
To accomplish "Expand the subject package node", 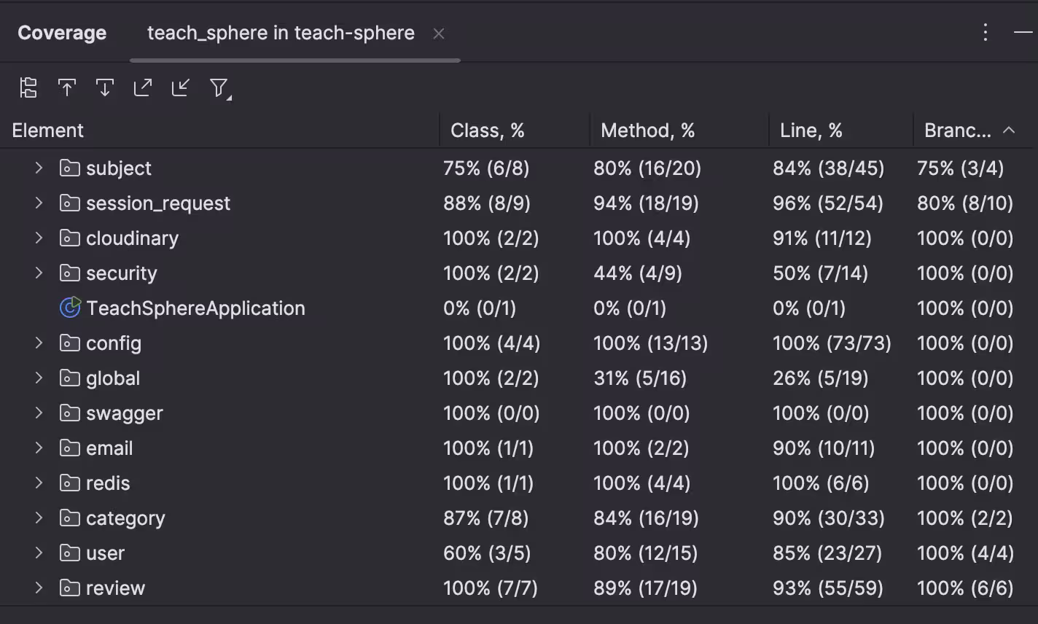I will pyautogui.click(x=39, y=168).
